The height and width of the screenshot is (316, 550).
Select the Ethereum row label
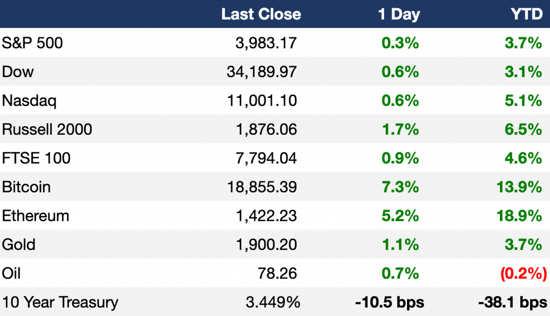pyautogui.click(x=36, y=216)
